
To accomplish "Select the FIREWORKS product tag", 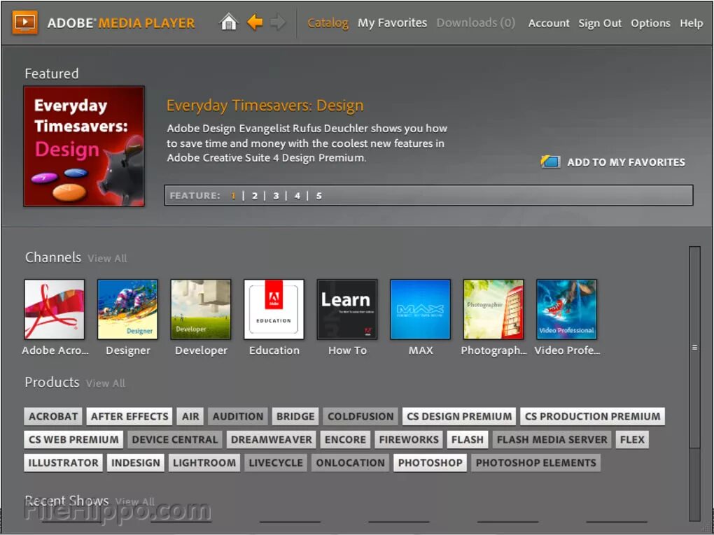I will 409,439.
